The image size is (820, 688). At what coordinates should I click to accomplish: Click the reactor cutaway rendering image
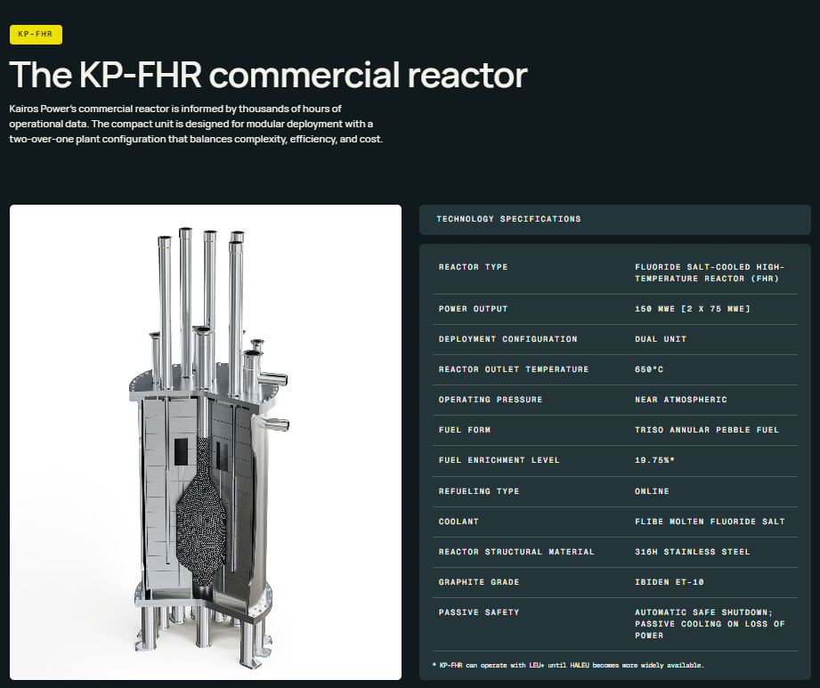(x=206, y=442)
